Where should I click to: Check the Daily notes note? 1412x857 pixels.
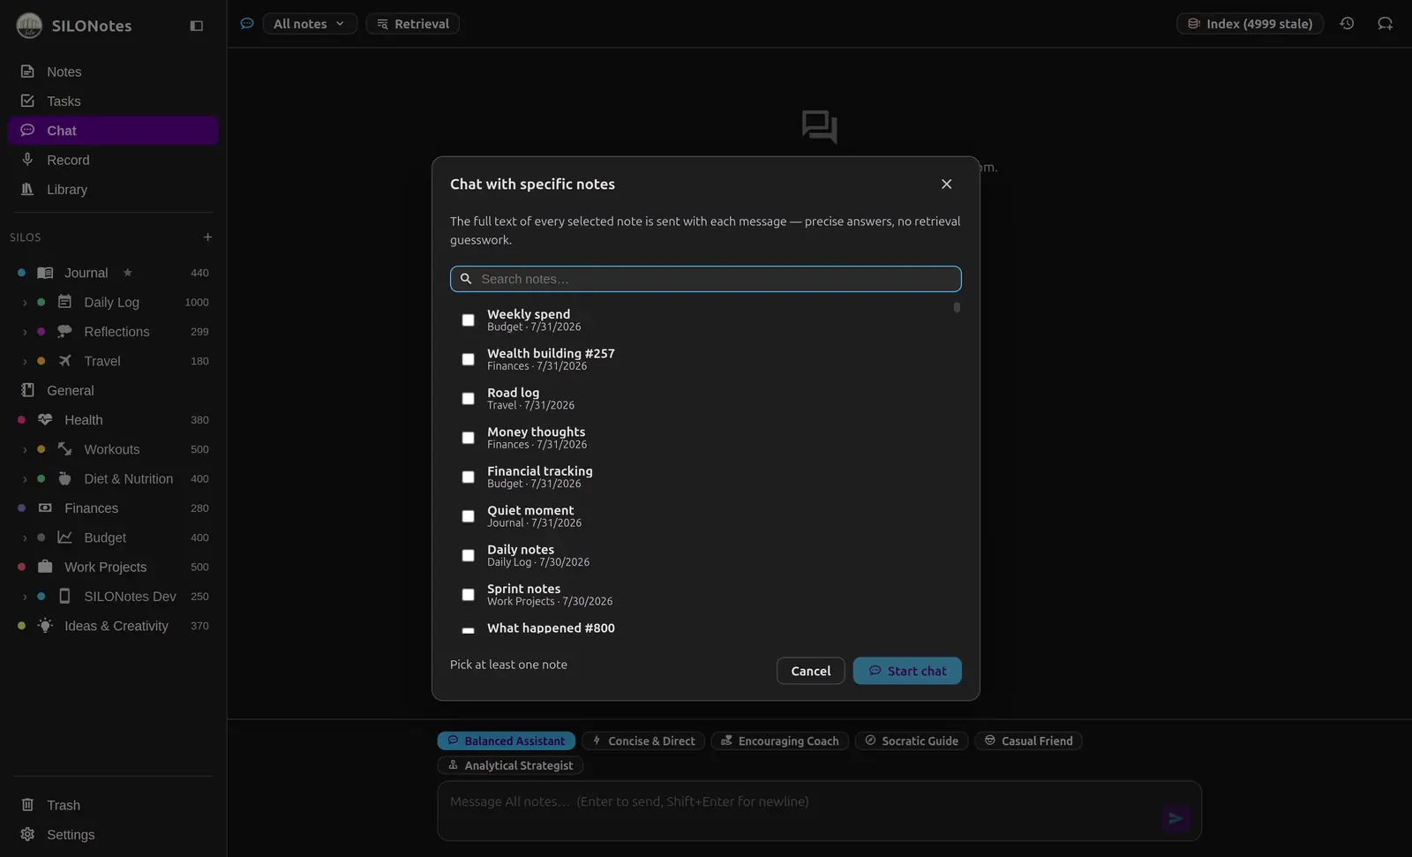tap(468, 555)
